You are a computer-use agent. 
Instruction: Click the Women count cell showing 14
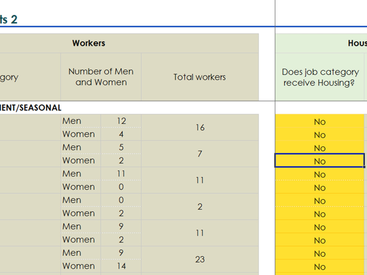(x=121, y=266)
